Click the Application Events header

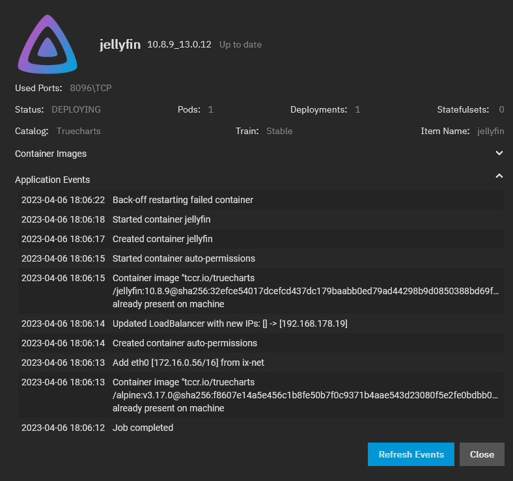[x=52, y=180]
